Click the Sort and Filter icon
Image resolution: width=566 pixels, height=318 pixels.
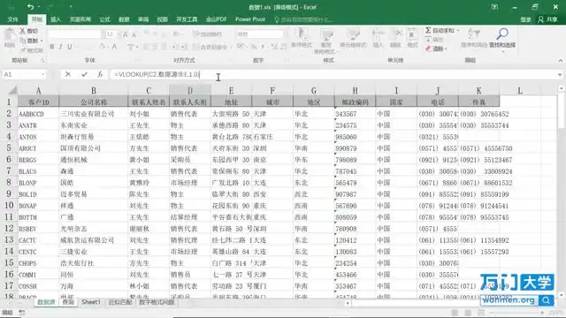pyautogui.click(x=474, y=34)
